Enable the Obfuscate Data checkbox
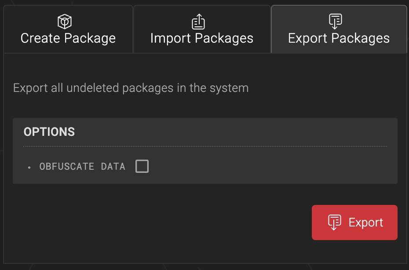 [142, 166]
